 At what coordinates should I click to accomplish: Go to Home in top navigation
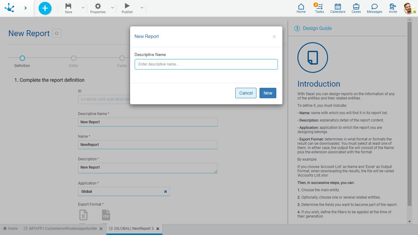click(x=301, y=8)
